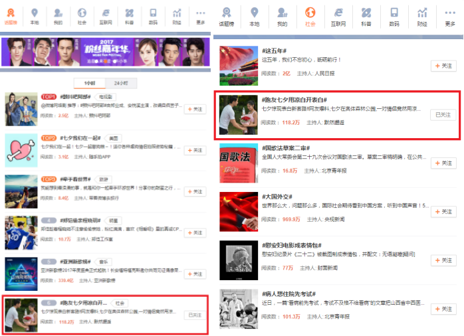464x336 pixels.
Task: Switch to the 24小时 ranking tab
Action: tap(120, 83)
